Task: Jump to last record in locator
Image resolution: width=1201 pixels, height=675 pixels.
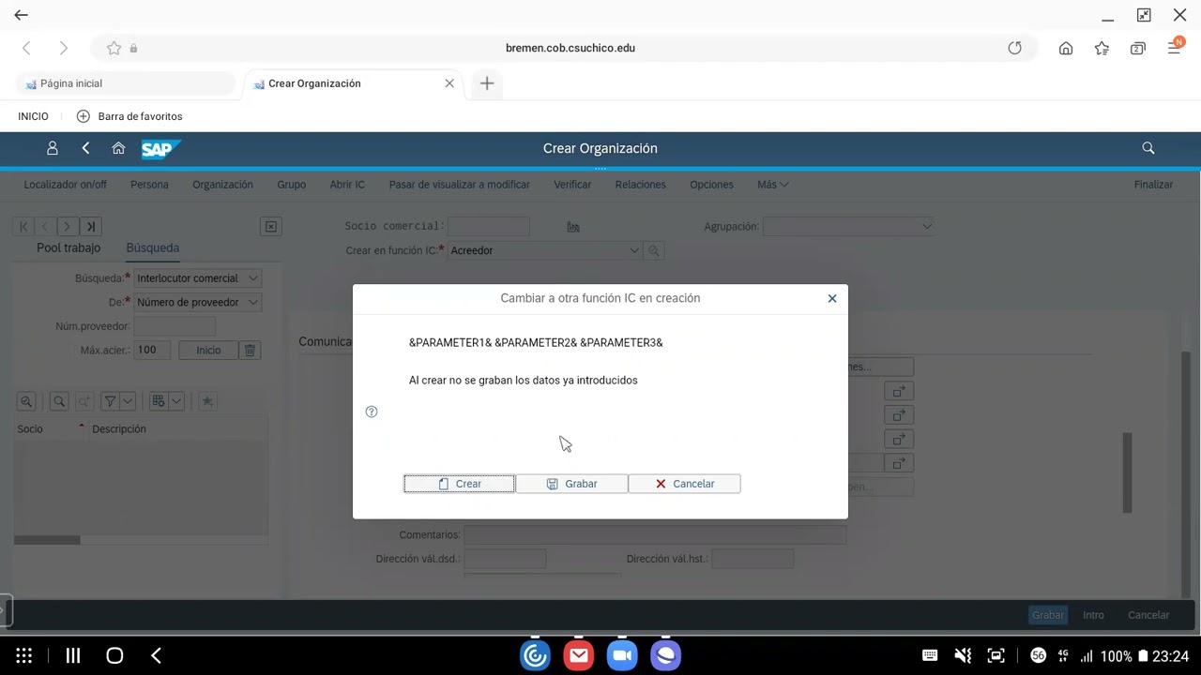Action: pos(90,226)
